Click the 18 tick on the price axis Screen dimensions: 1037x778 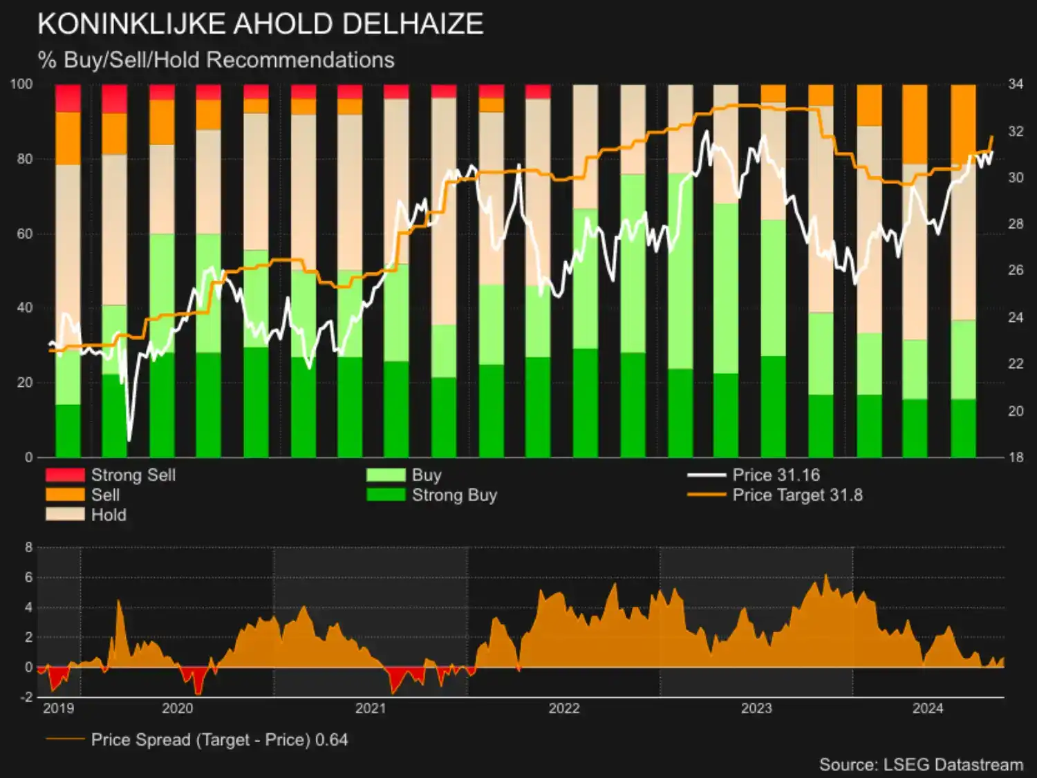click(x=1016, y=457)
